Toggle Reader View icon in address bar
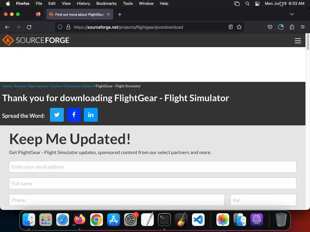This screenshot has height=232, width=310. 230,27
